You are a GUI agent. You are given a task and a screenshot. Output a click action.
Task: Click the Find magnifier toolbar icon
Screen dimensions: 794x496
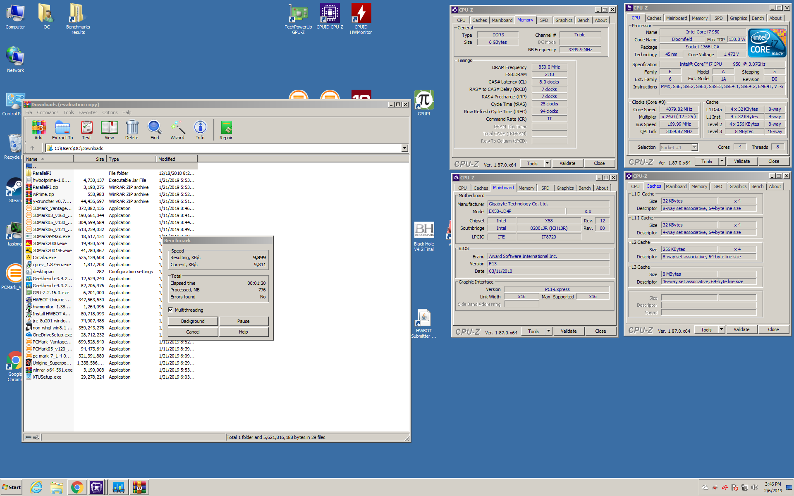155,130
